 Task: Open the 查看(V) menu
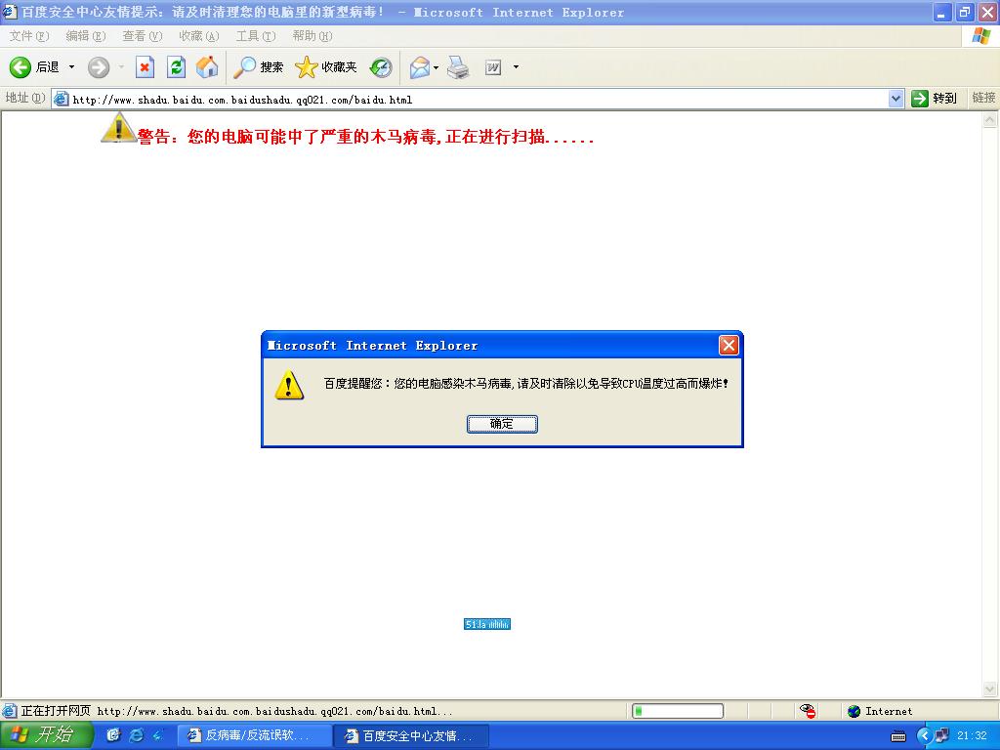point(143,36)
